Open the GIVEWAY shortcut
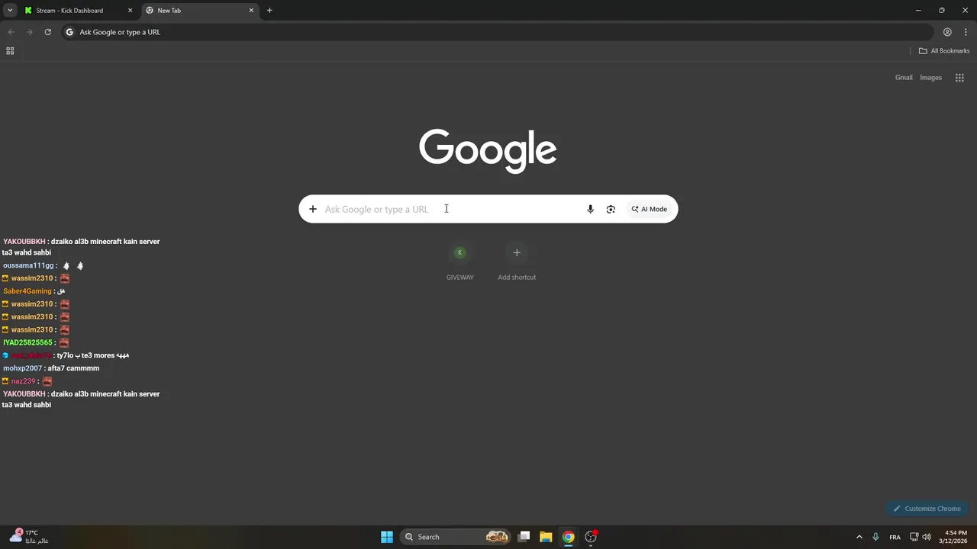 tap(459, 262)
